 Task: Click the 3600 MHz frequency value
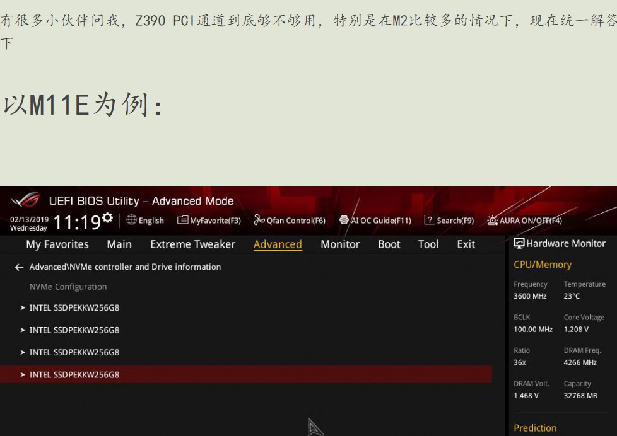click(530, 296)
